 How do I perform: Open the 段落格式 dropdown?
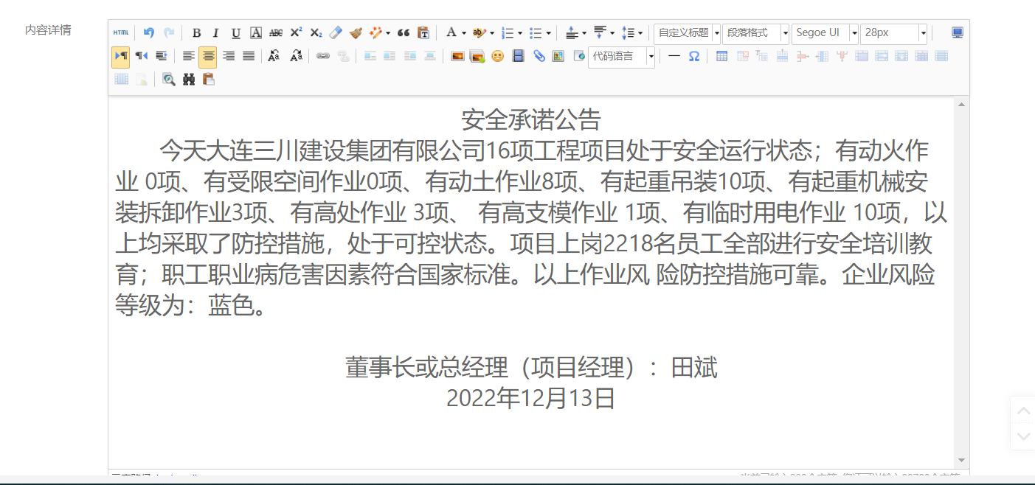point(756,32)
